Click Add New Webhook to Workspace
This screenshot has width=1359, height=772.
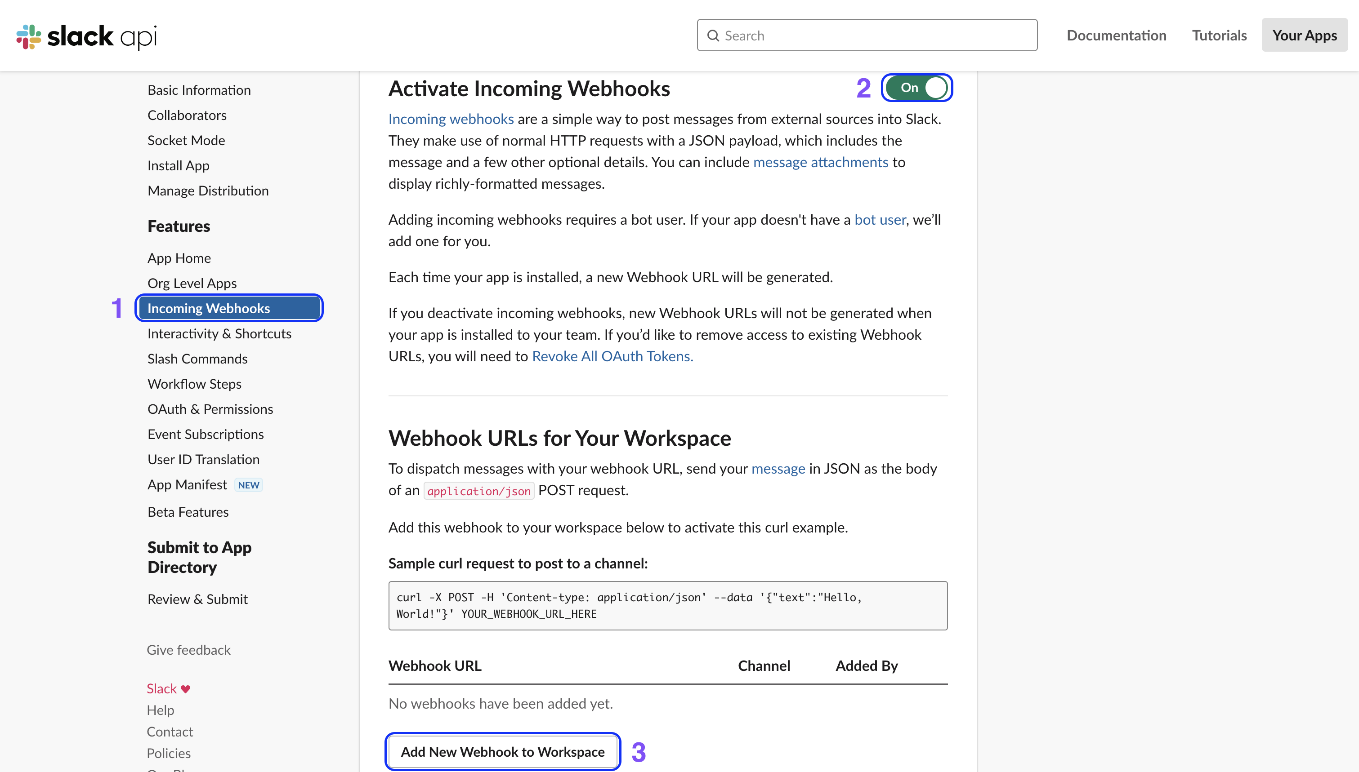pyautogui.click(x=502, y=751)
